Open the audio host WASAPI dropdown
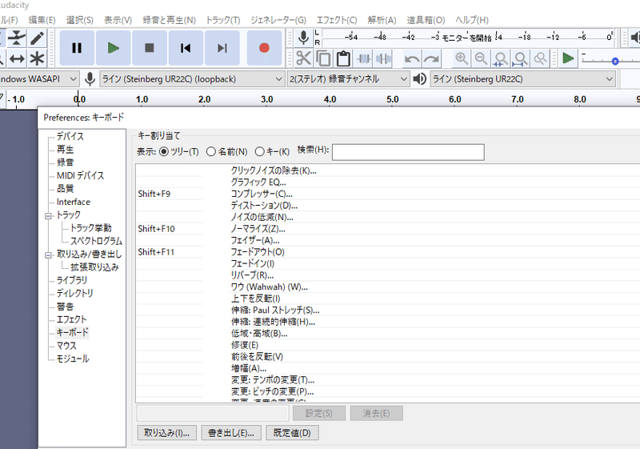 [38, 78]
